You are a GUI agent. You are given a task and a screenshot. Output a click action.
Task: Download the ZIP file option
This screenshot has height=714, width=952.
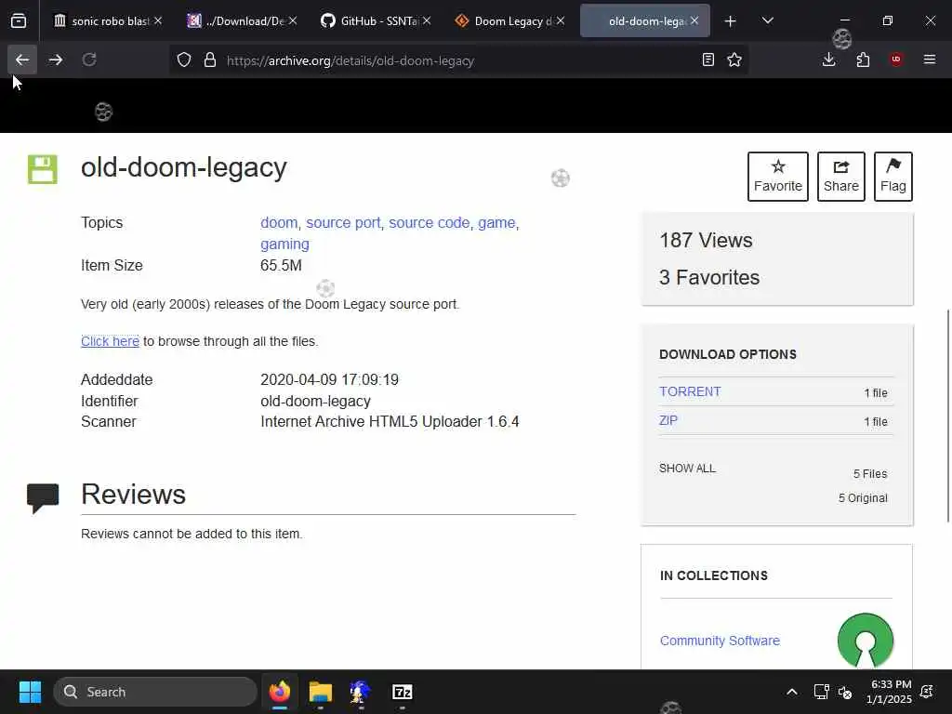point(668,420)
